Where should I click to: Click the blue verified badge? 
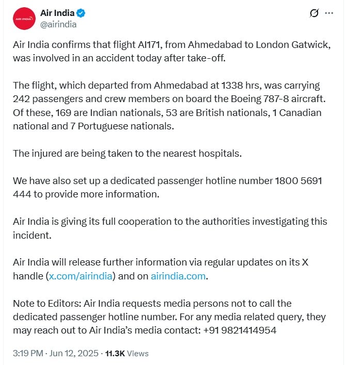(81, 13)
